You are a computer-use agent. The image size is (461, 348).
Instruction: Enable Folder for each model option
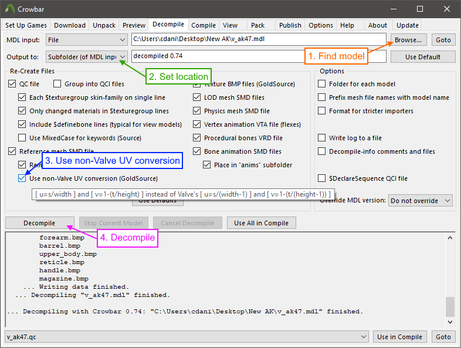(322, 84)
